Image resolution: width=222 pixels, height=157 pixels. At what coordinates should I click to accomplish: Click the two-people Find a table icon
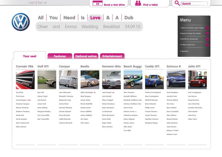coord(138,3)
